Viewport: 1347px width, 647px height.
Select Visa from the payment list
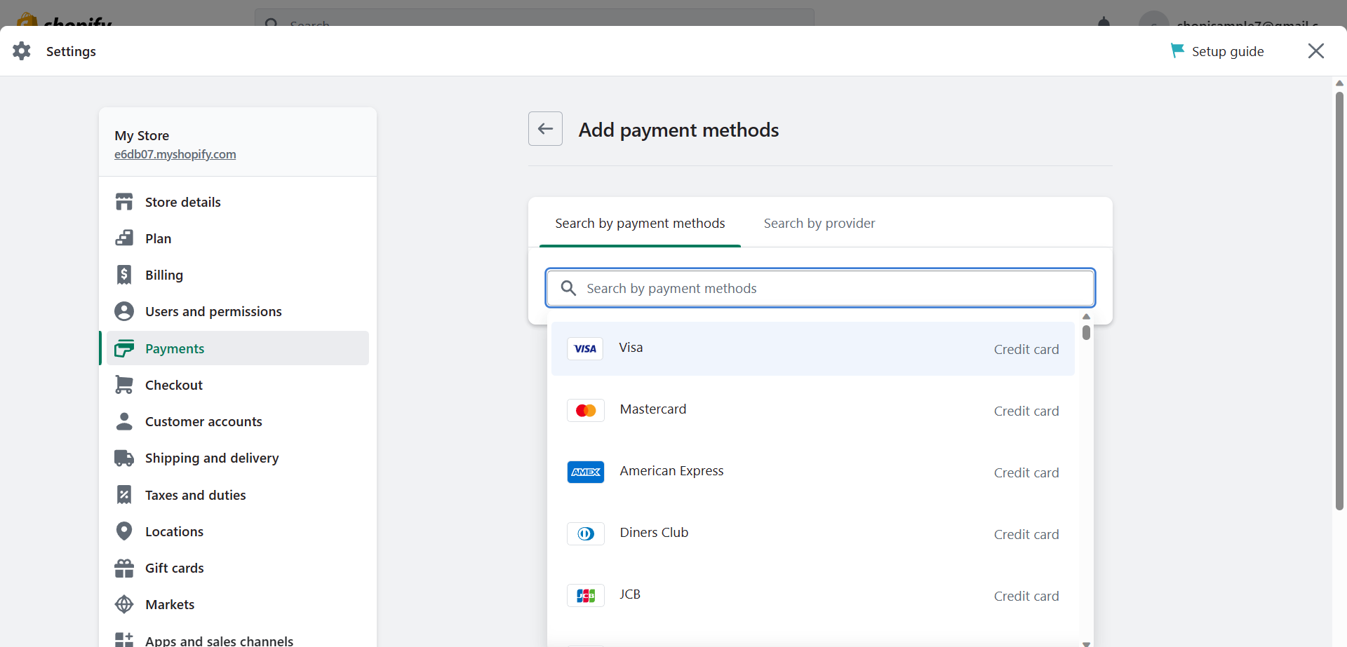(x=813, y=348)
